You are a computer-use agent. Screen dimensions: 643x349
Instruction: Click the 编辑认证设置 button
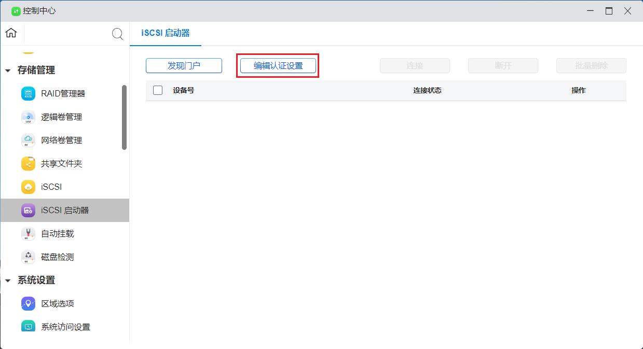click(278, 66)
